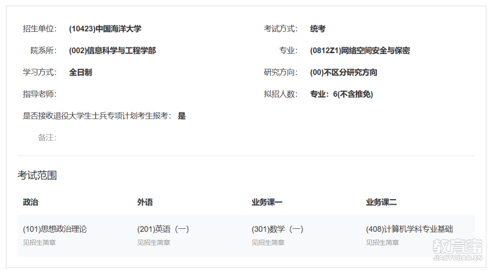The image size is (492, 271).
Task: Click the 政治 column header
Action: click(x=31, y=202)
